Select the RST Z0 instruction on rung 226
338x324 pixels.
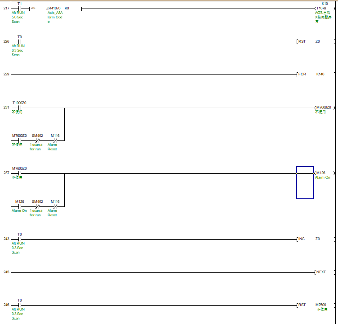tap(316, 42)
